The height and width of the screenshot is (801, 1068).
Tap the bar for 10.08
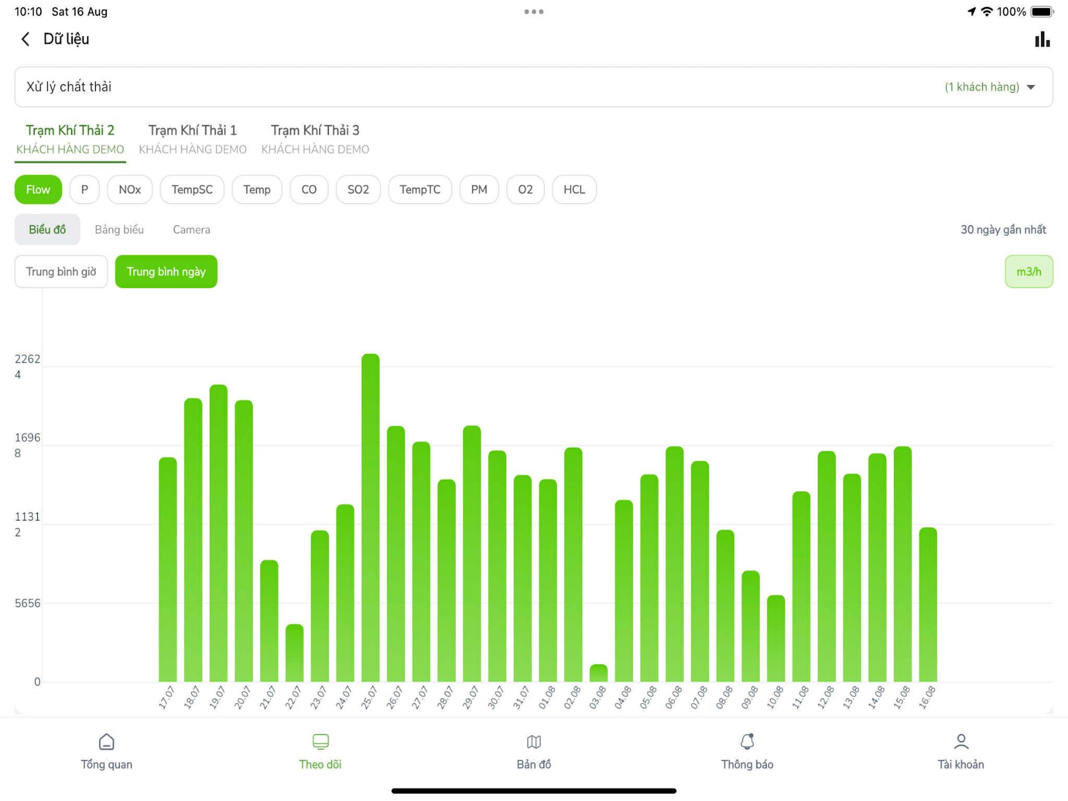click(x=776, y=638)
